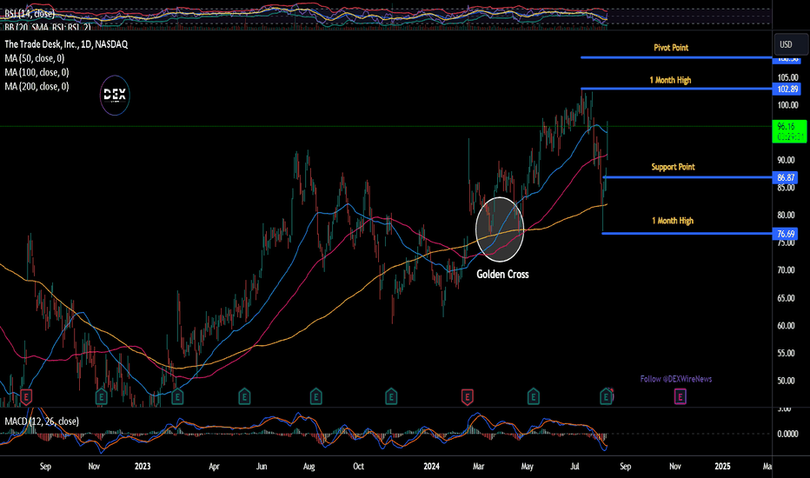Click the 100.00 price scale value
Image resolution: width=810 pixels, height=478 pixels.
tap(787, 105)
